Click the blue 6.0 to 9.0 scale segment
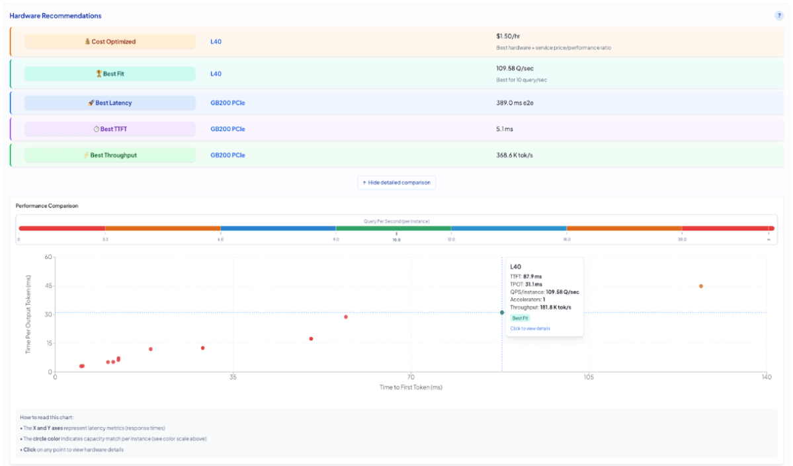The height and width of the screenshot is (466, 793). [x=278, y=229]
